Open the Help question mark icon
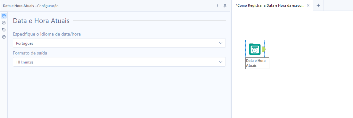 pos(4,37)
